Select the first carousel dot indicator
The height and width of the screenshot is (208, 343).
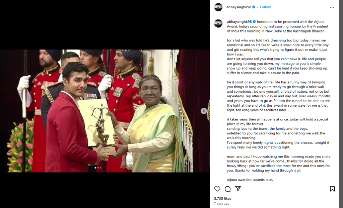pos(95,168)
